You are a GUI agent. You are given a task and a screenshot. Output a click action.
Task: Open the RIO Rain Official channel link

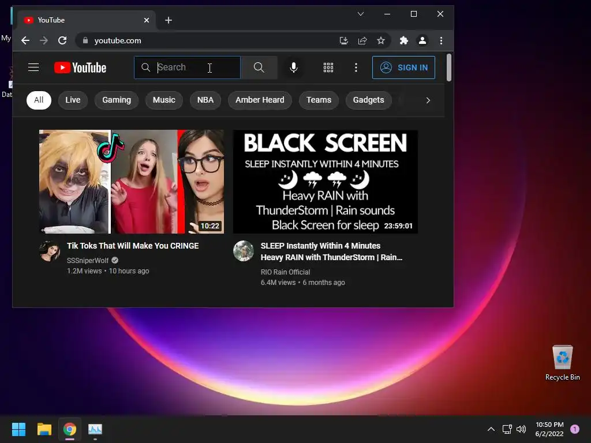(x=285, y=272)
